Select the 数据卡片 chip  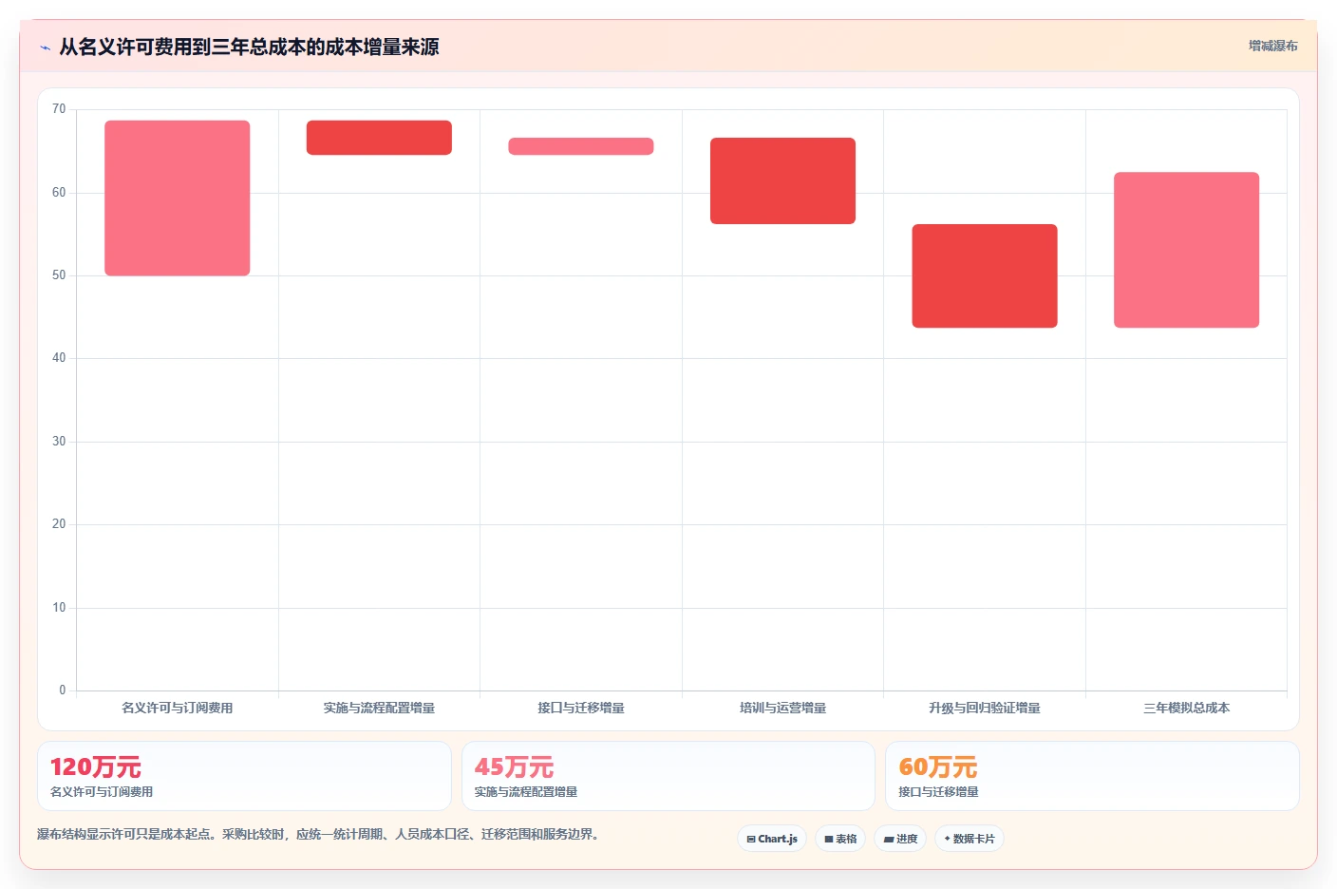point(970,839)
